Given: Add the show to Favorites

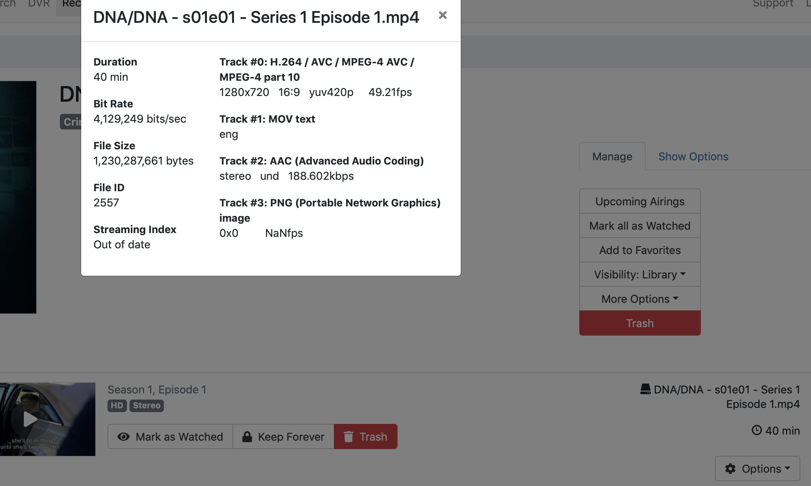Looking at the screenshot, I should 640,250.
